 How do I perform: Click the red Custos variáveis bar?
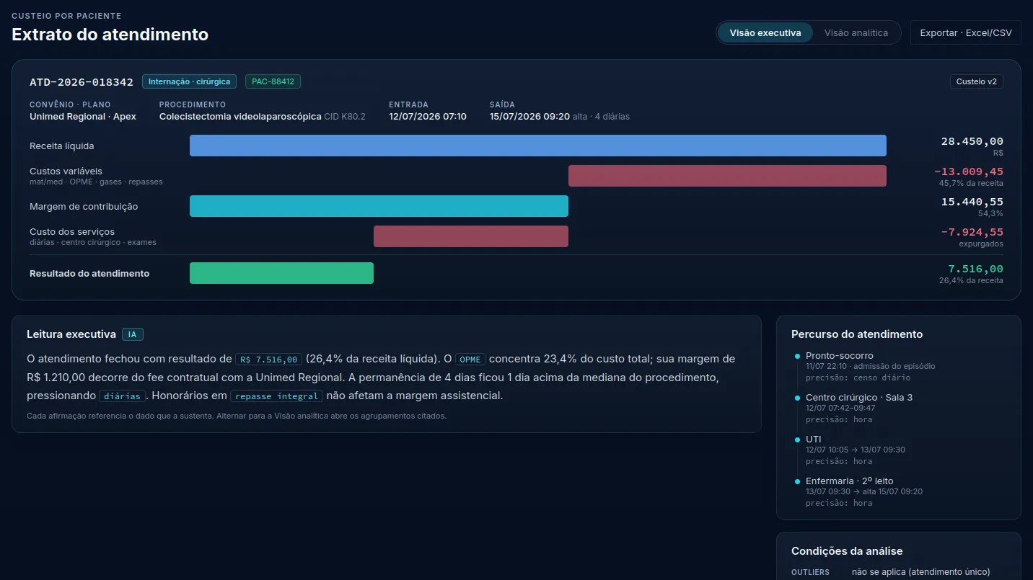727,176
